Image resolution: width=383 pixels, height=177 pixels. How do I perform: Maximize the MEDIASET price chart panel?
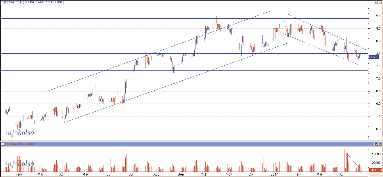376,2
